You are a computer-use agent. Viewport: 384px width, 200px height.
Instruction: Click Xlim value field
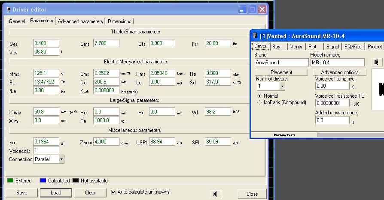(x=46, y=120)
